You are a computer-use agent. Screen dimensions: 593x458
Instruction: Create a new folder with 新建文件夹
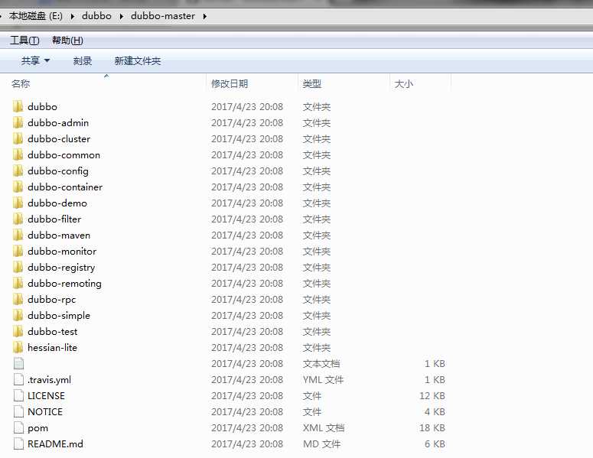pyautogui.click(x=138, y=61)
